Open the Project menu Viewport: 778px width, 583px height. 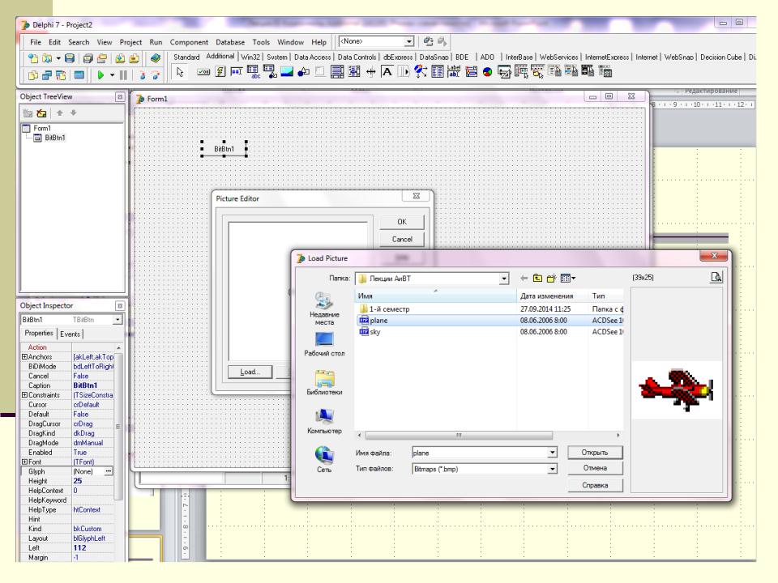pos(130,42)
